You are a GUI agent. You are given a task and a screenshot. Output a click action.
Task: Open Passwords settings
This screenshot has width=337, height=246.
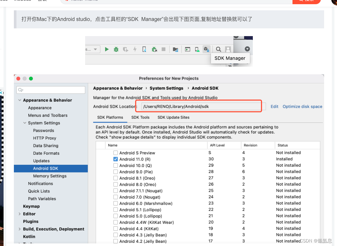tap(44, 131)
